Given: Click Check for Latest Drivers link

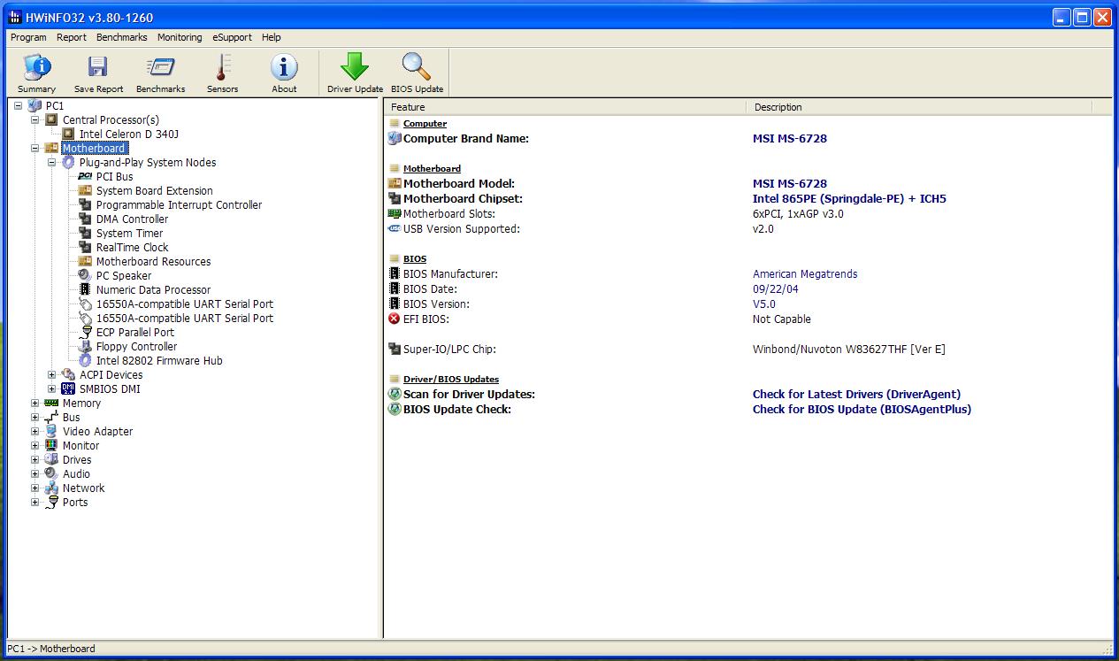Looking at the screenshot, I should point(855,395).
